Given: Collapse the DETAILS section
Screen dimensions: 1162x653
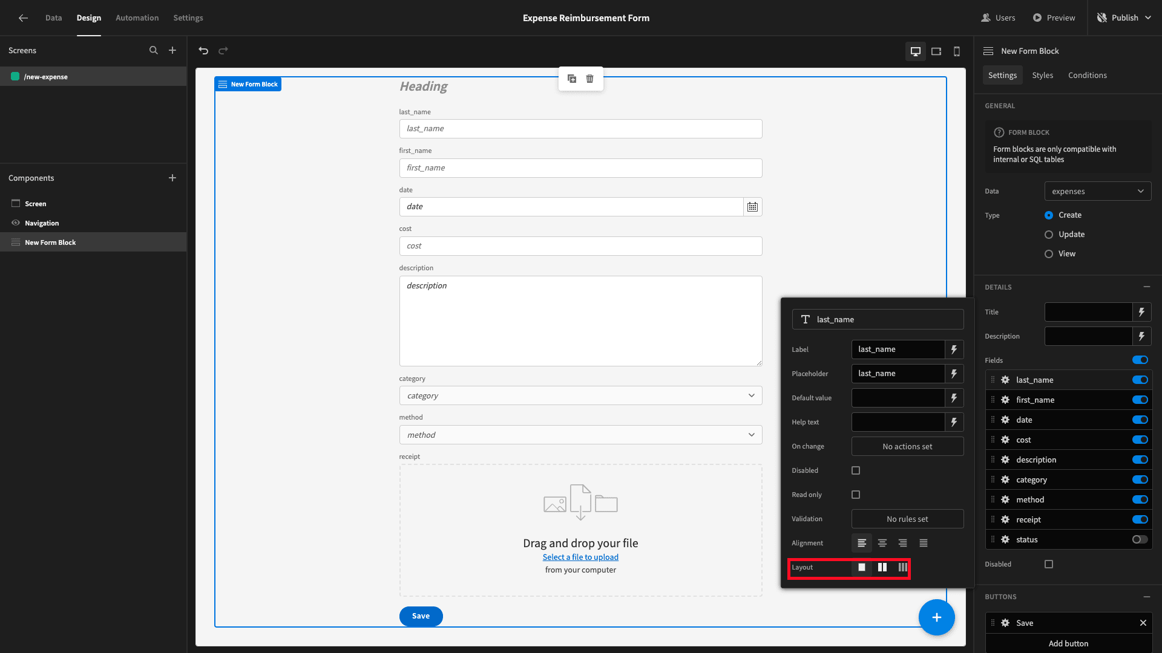Looking at the screenshot, I should point(1147,287).
